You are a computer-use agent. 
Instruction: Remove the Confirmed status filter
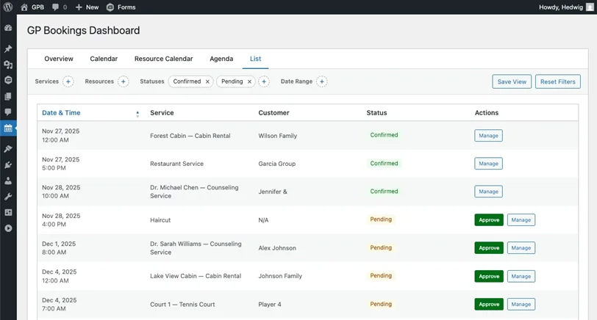tap(207, 81)
